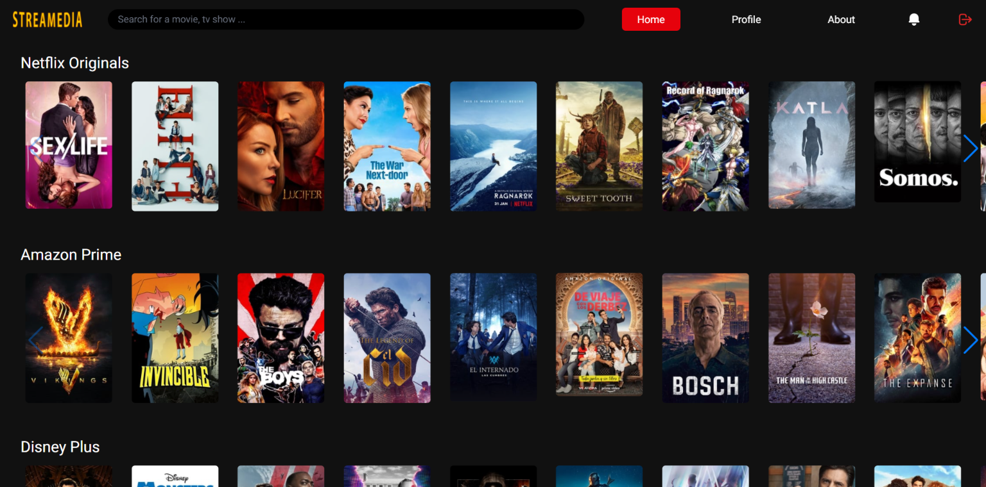Screen dimensions: 986x487
Task: Open The Expanse poster
Action: (x=918, y=338)
